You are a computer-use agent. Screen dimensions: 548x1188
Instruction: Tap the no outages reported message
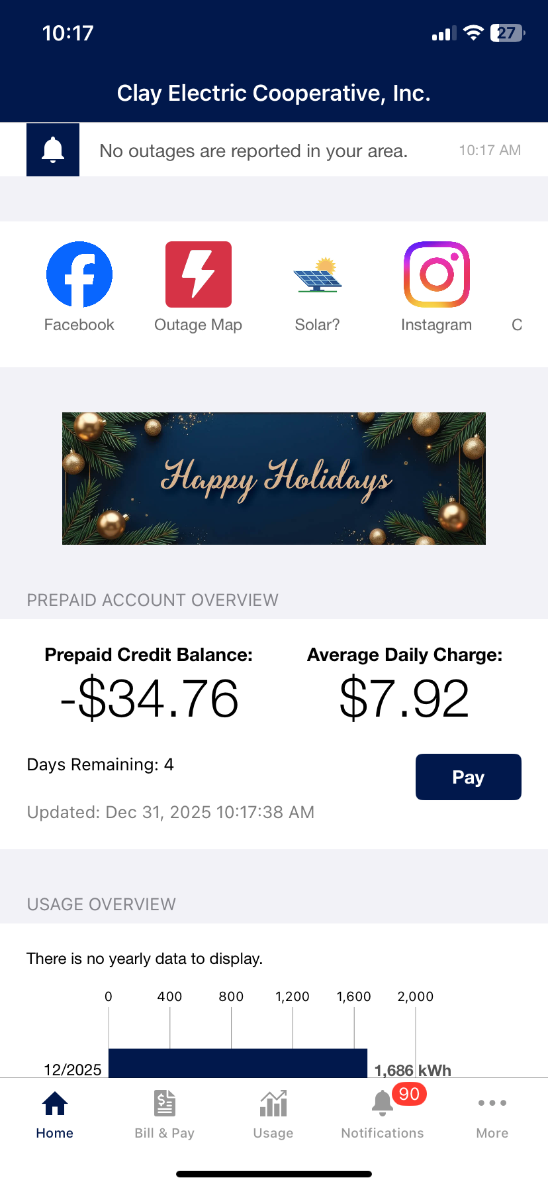pyautogui.click(x=253, y=151)
